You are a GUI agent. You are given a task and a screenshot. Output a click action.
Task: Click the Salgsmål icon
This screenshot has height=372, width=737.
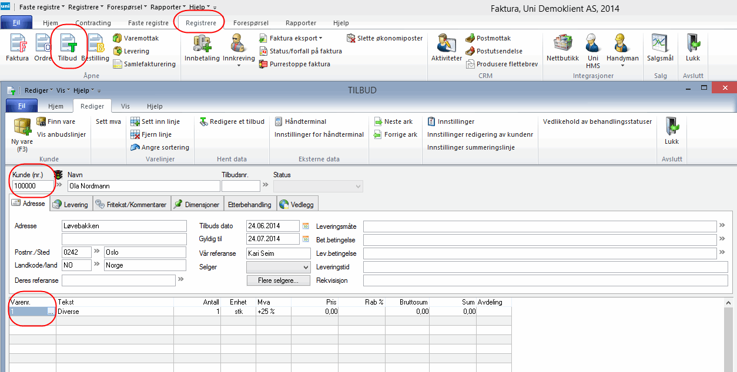coord(659,48)
